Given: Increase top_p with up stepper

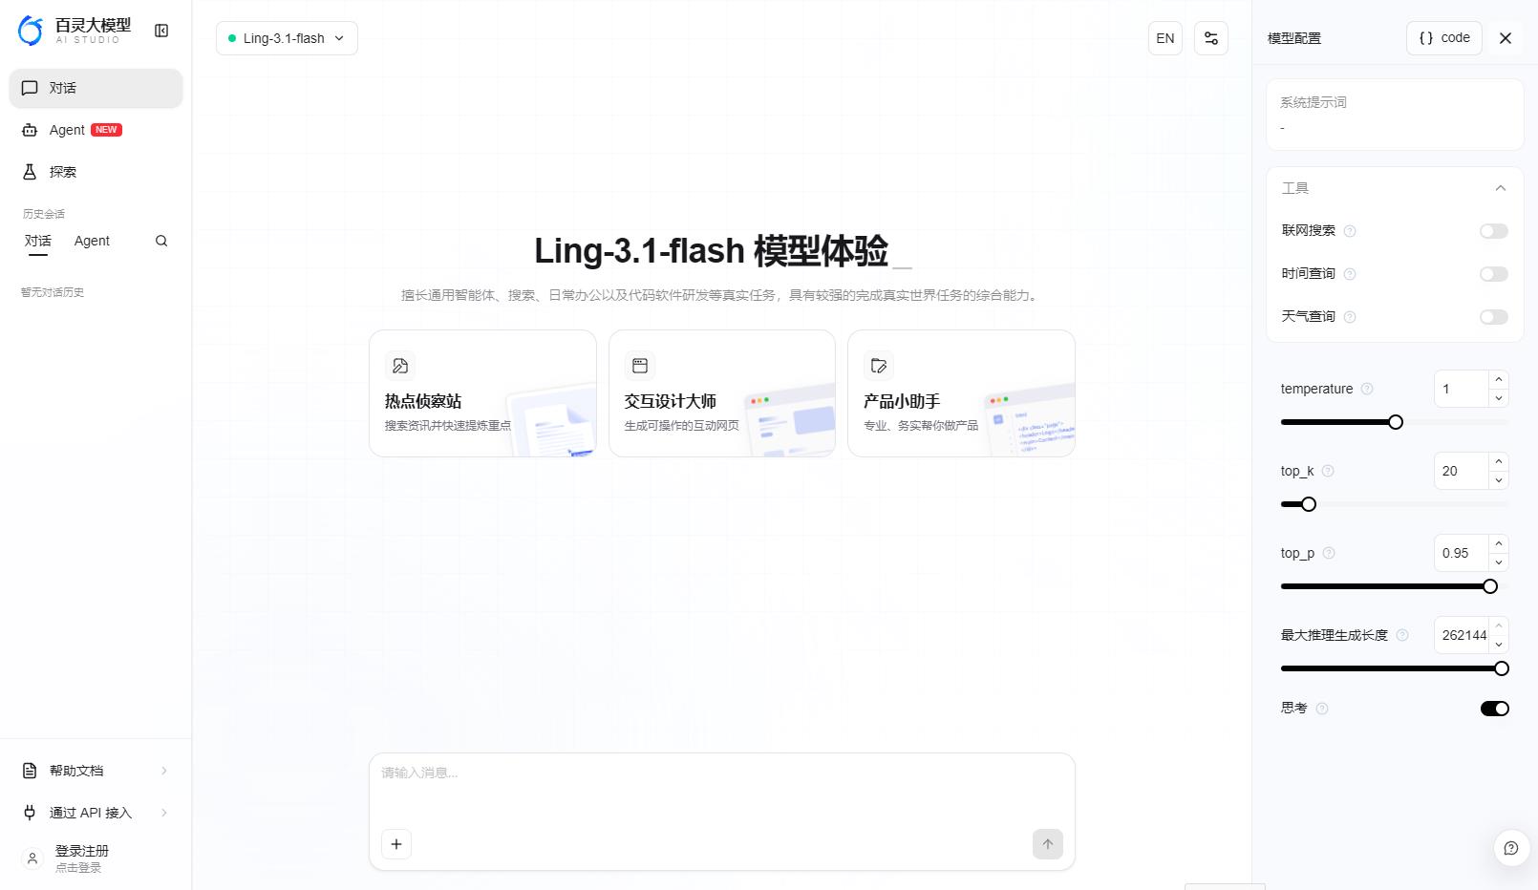Looking at the screenshot, I should (1499, 544).
